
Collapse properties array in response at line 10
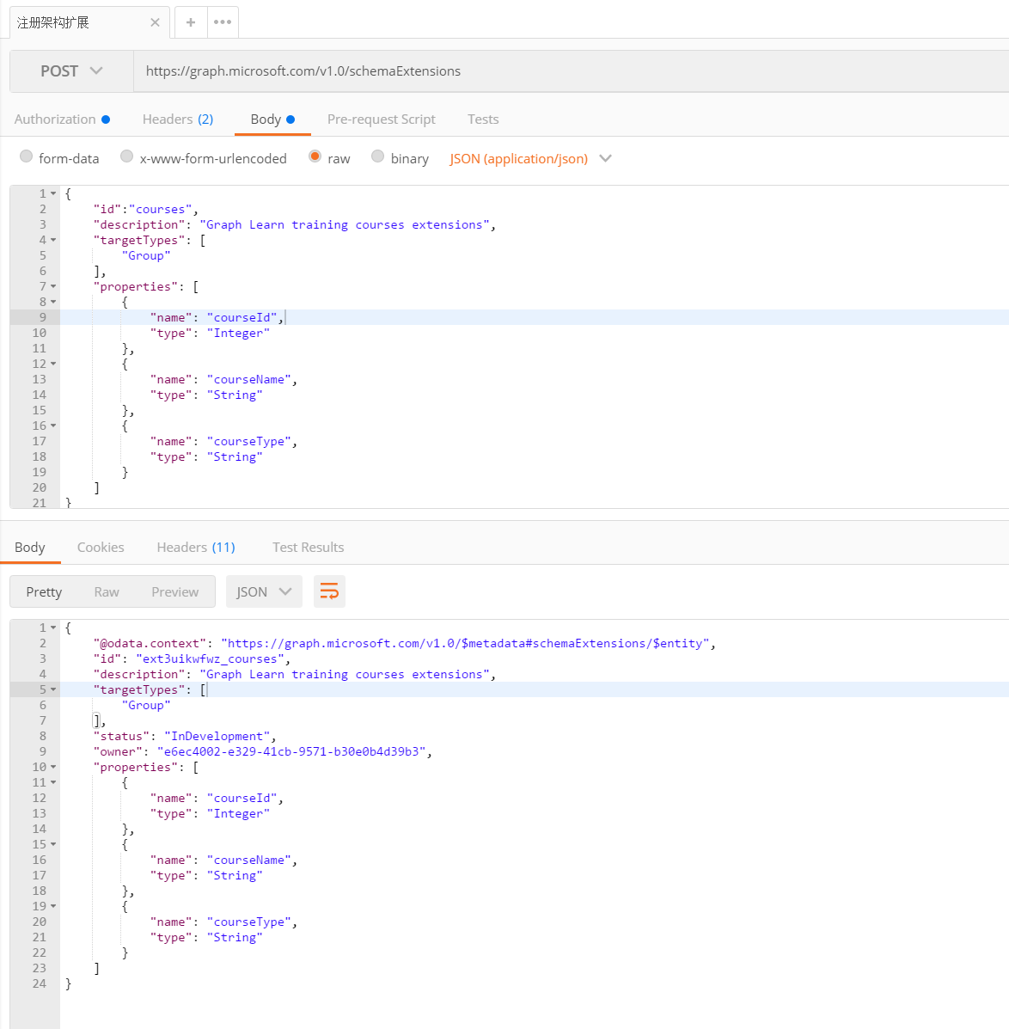[53, 768]
